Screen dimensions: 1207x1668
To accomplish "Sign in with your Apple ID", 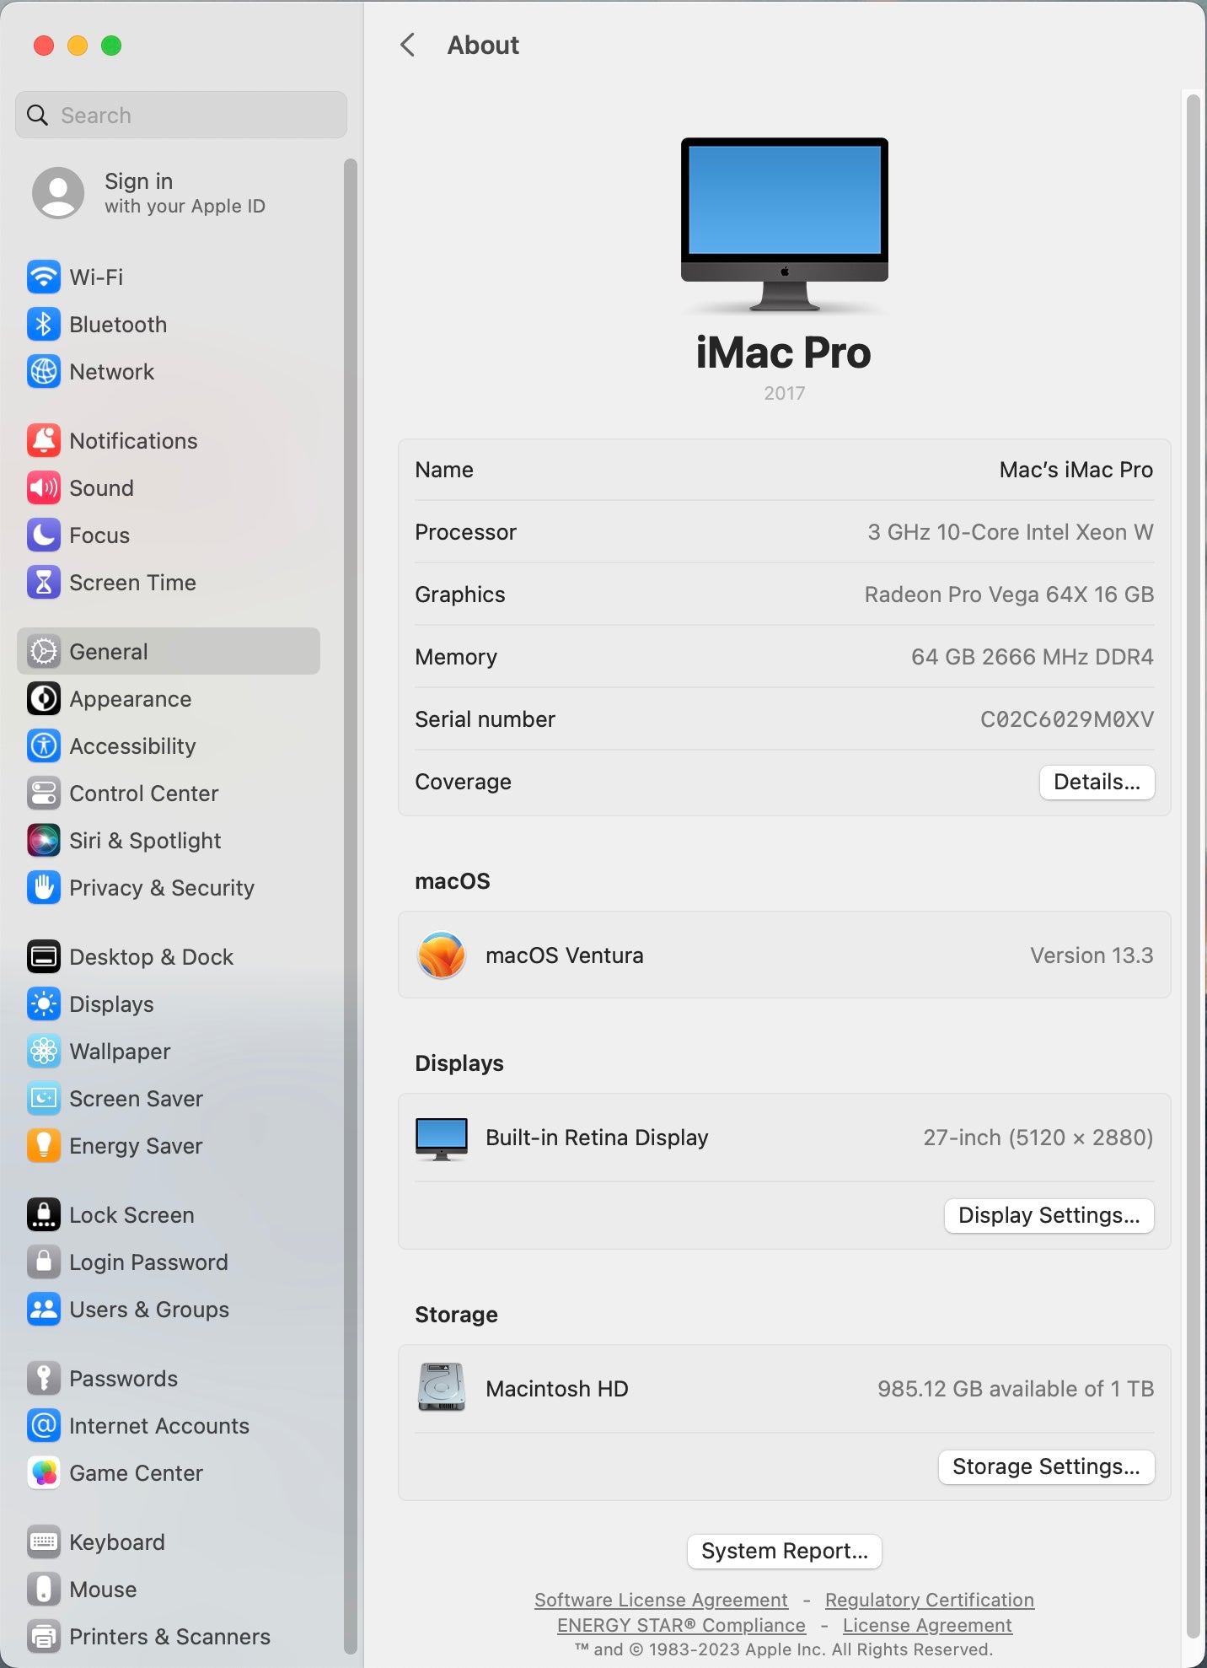I will (x=185, y=193).
